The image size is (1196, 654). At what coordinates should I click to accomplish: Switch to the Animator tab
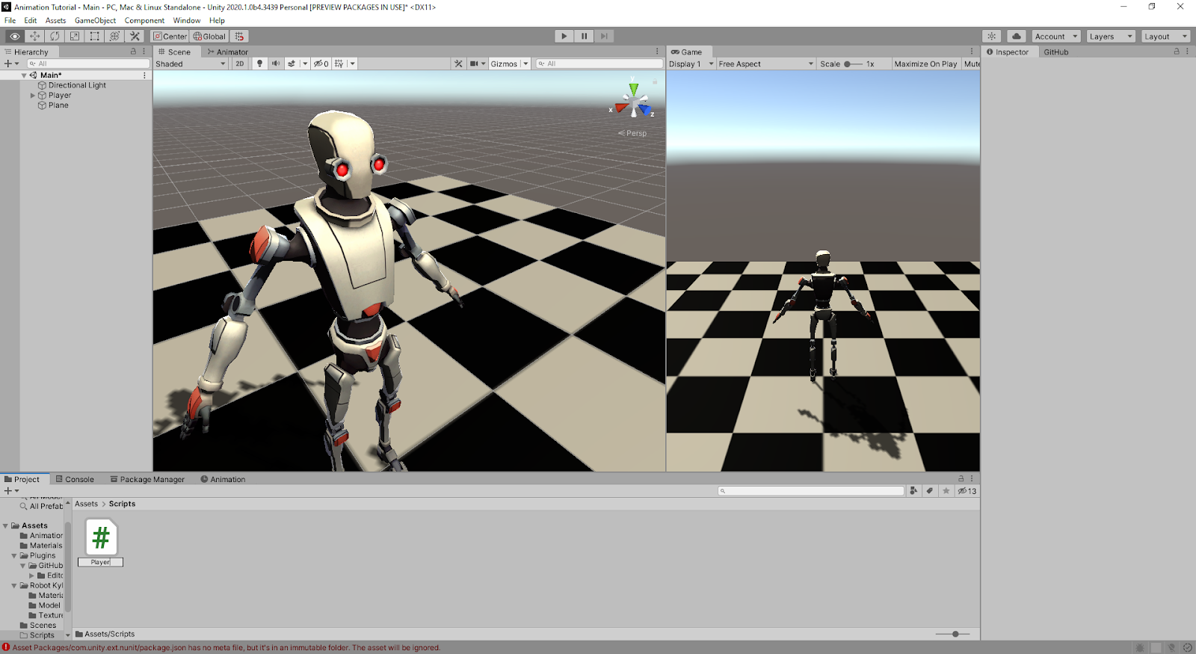[x=228, y=52]
